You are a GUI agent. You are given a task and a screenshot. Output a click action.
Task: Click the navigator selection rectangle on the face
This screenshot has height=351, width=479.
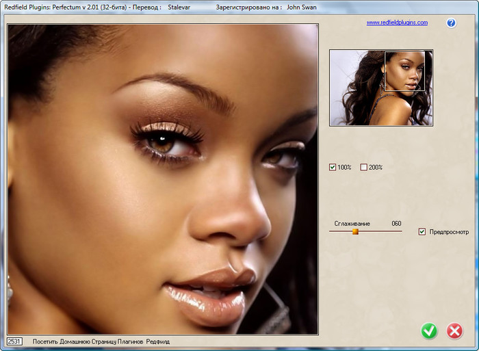click(404, 71)
